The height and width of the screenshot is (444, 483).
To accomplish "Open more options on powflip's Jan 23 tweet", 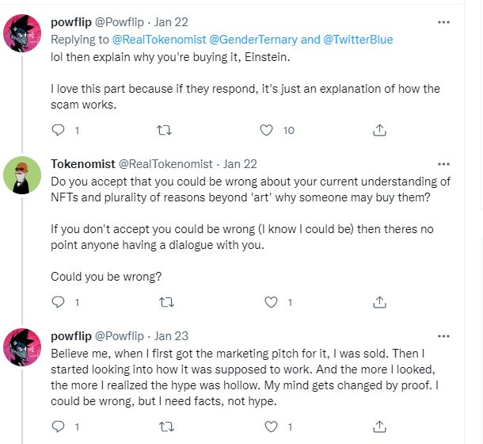I will click(x=443, y=336).
